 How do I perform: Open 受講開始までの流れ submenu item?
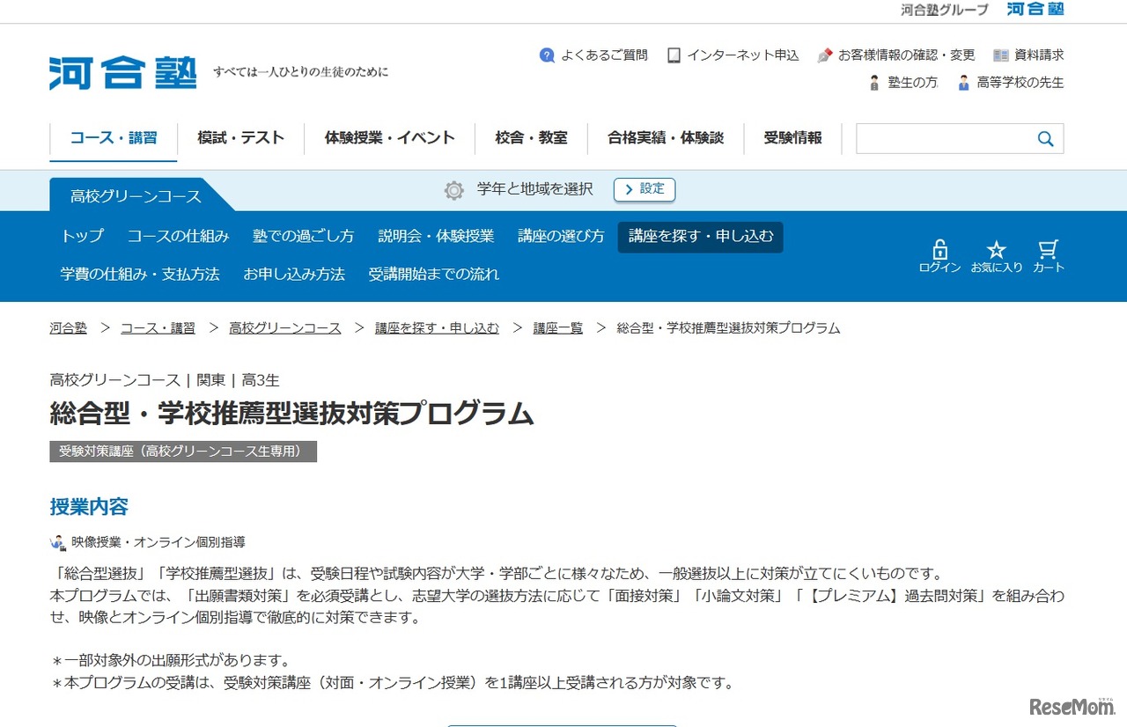point(434,274)
